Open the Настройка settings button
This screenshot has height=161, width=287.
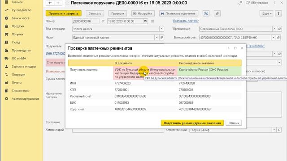(x=143, y=13)
